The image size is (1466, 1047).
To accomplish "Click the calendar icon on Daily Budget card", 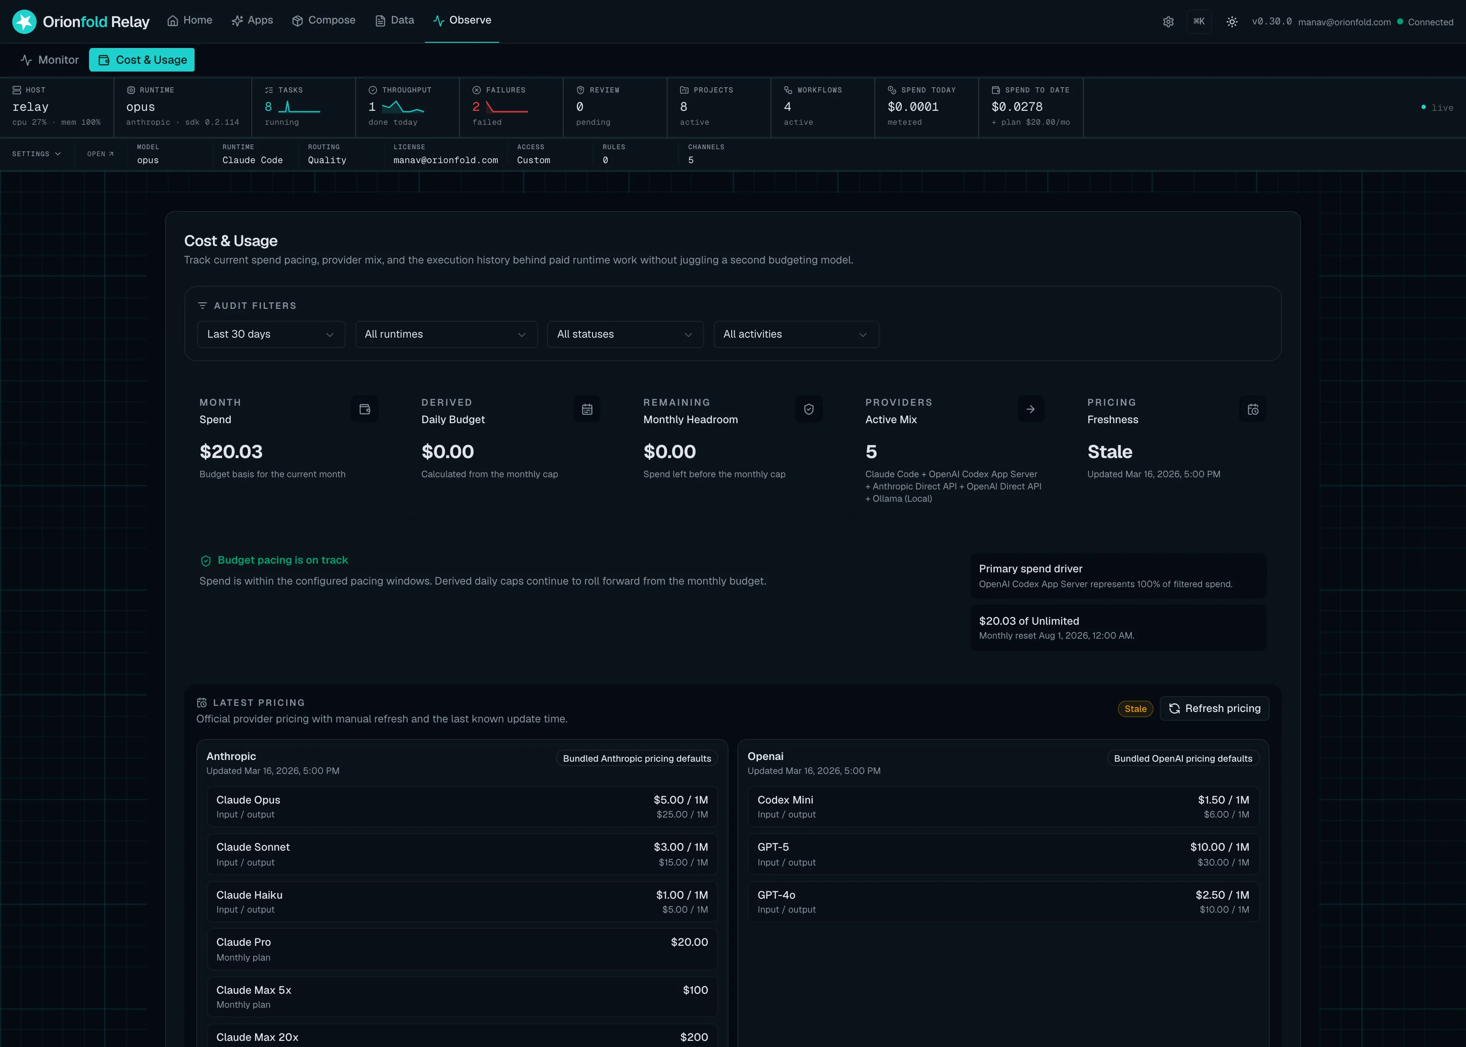I will pos(587,409).
